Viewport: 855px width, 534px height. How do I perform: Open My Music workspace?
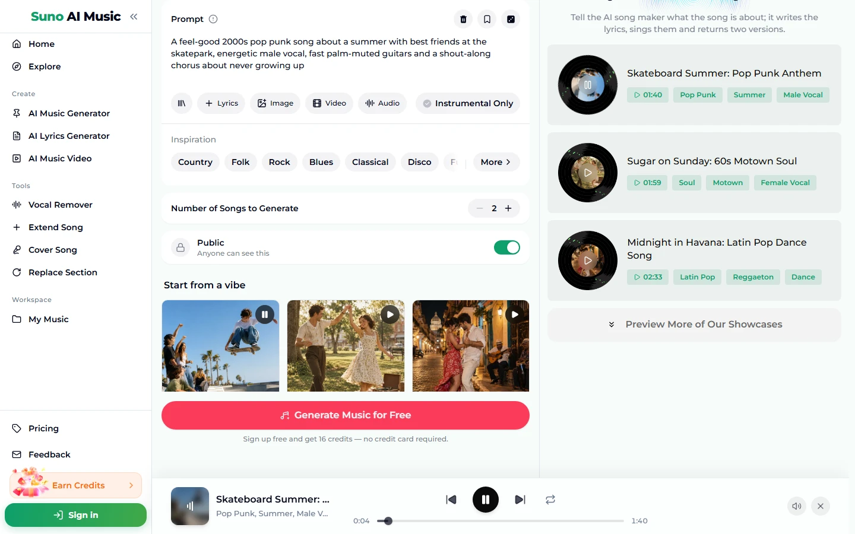pos(48,319)
